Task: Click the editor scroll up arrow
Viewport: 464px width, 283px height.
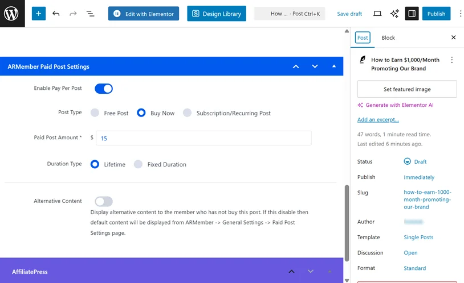Action: 347,31
